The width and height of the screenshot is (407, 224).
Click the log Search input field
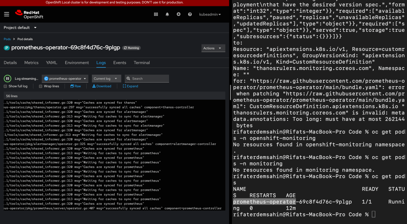click(147, 79)
